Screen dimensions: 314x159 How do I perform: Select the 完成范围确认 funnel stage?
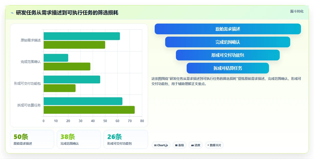(x=228, y=42)
